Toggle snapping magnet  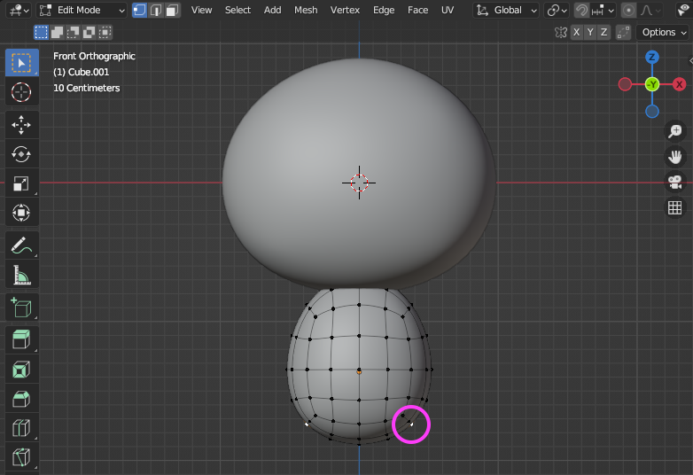click(581, 10)
